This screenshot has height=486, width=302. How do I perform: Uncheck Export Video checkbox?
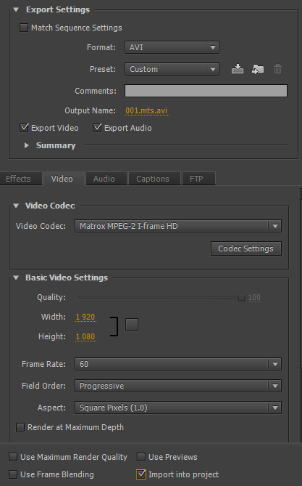coord(24,128)
